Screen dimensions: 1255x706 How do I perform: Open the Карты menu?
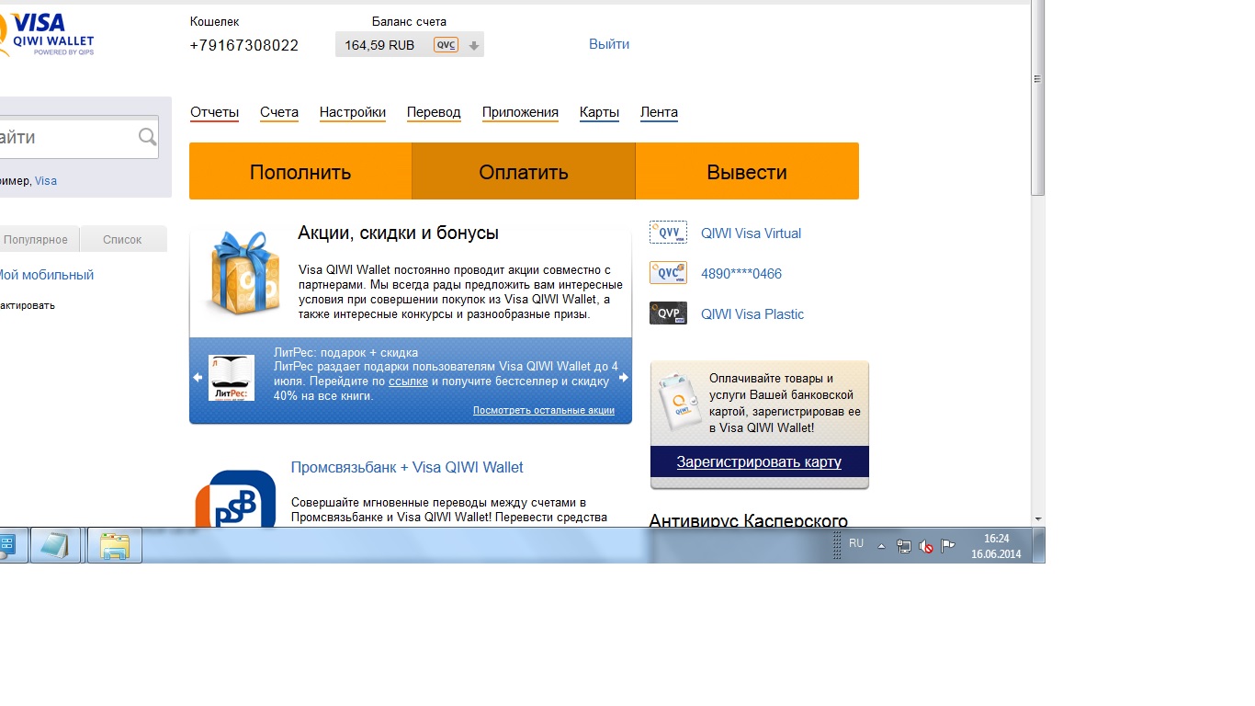click(x=599, y=112)
